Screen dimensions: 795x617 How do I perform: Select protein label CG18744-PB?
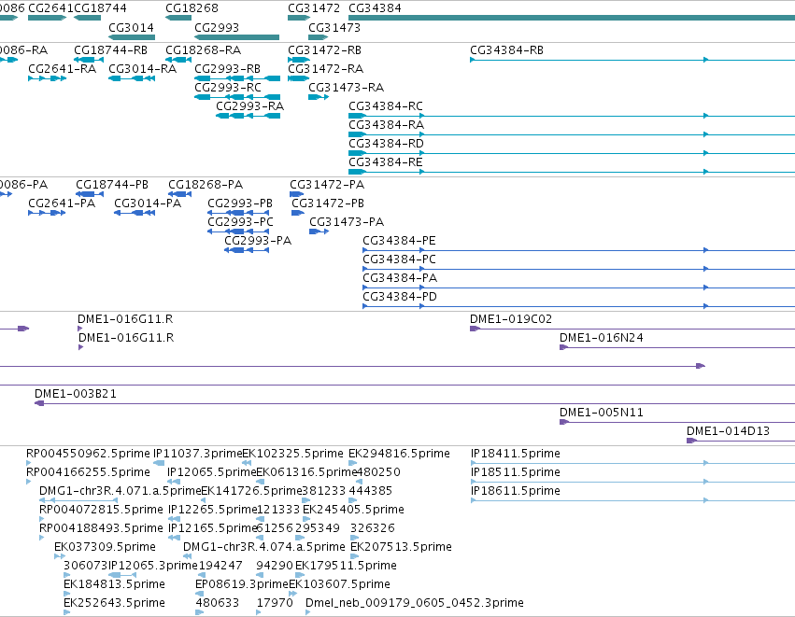[112, 185]
